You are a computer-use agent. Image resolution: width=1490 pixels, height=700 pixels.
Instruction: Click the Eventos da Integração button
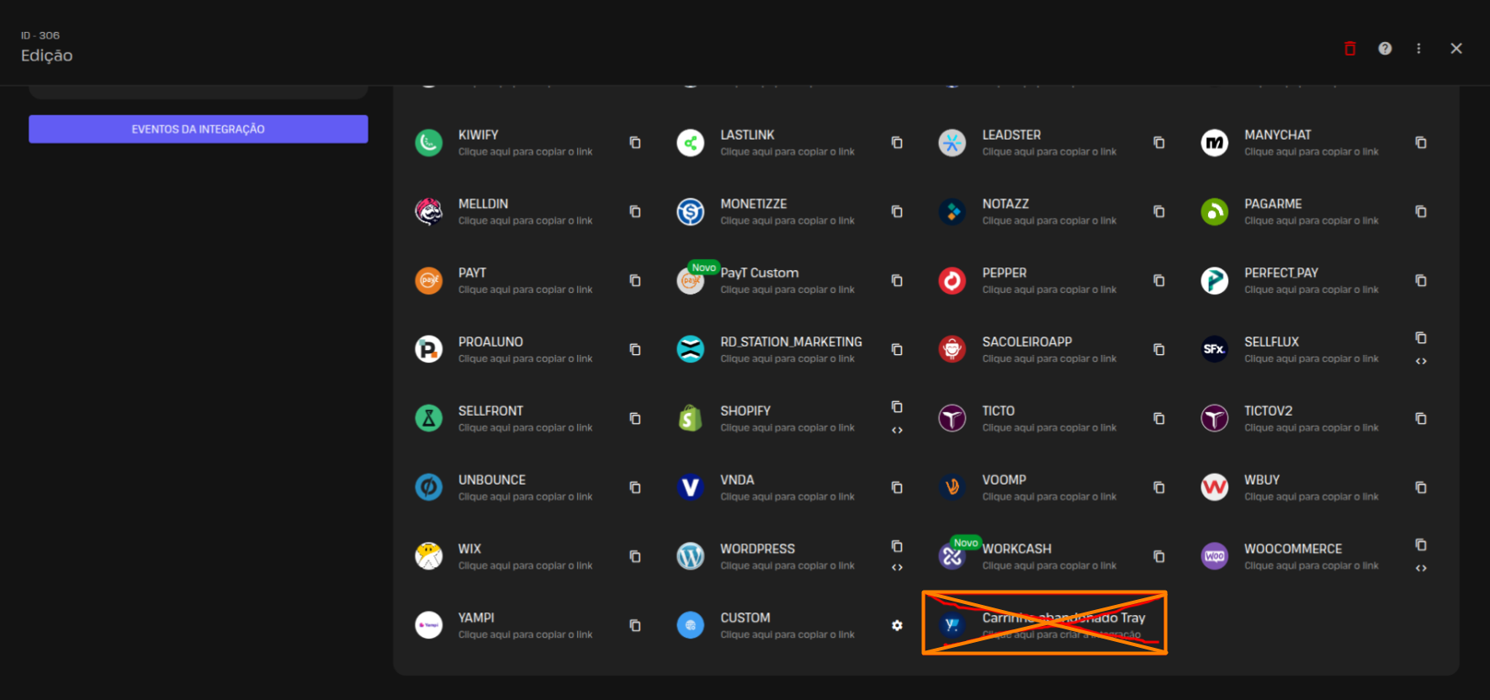pos(198,129)
